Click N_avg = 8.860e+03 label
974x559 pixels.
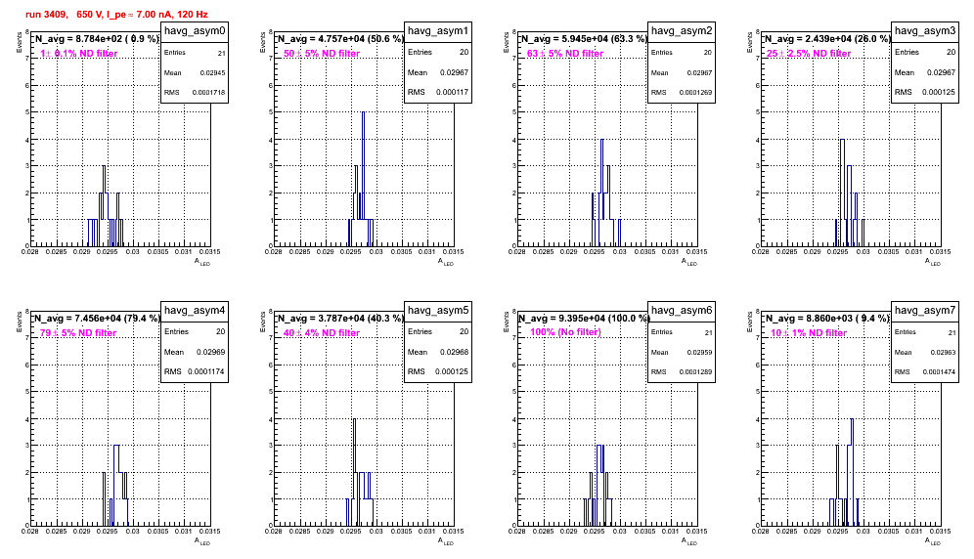coord(827,318)
